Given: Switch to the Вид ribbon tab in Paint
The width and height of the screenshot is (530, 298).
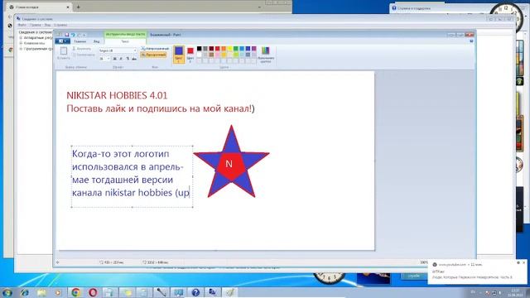Looking at the screenshot, I should click(x=97, y=41).
